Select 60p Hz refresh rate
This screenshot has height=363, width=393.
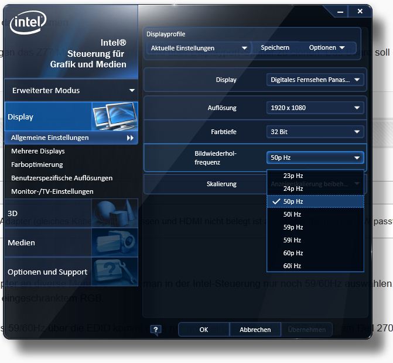(315, 253)
